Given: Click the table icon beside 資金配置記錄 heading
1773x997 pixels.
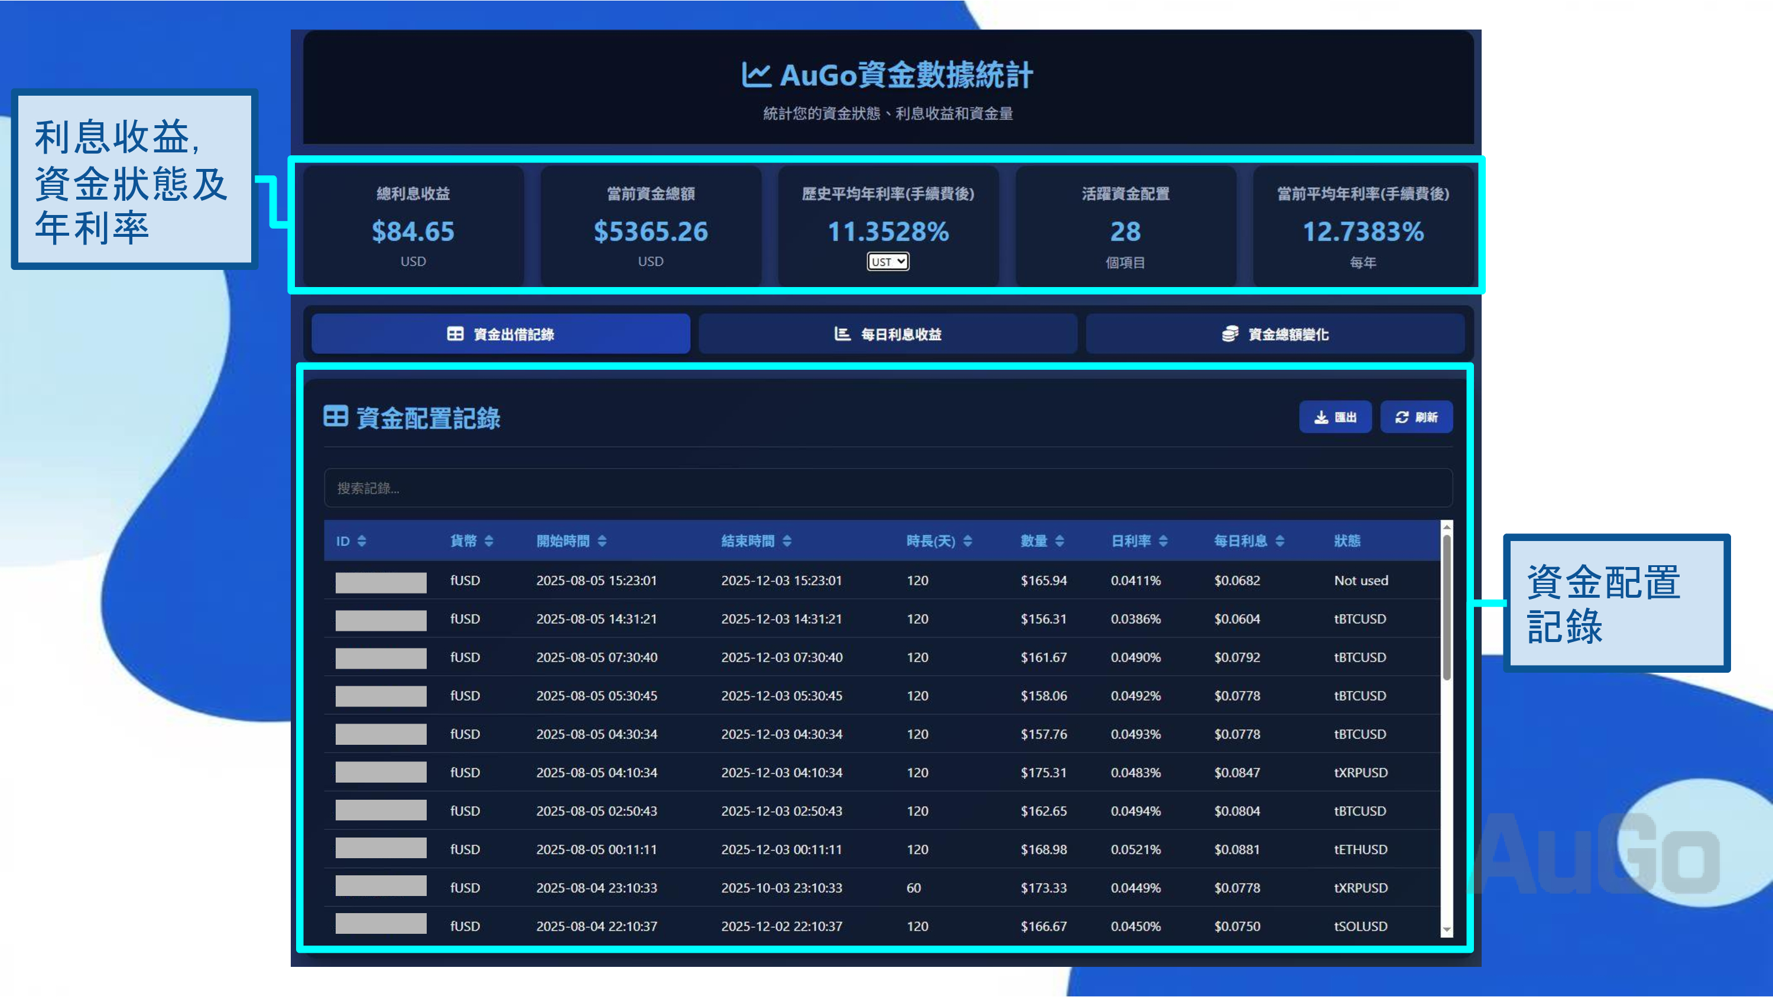Looking at the screenshot, I should 336,417.
